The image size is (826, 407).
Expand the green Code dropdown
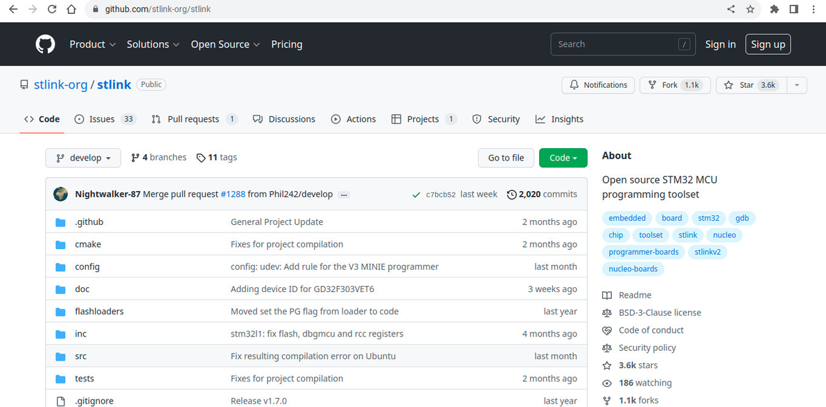point(563,158)
